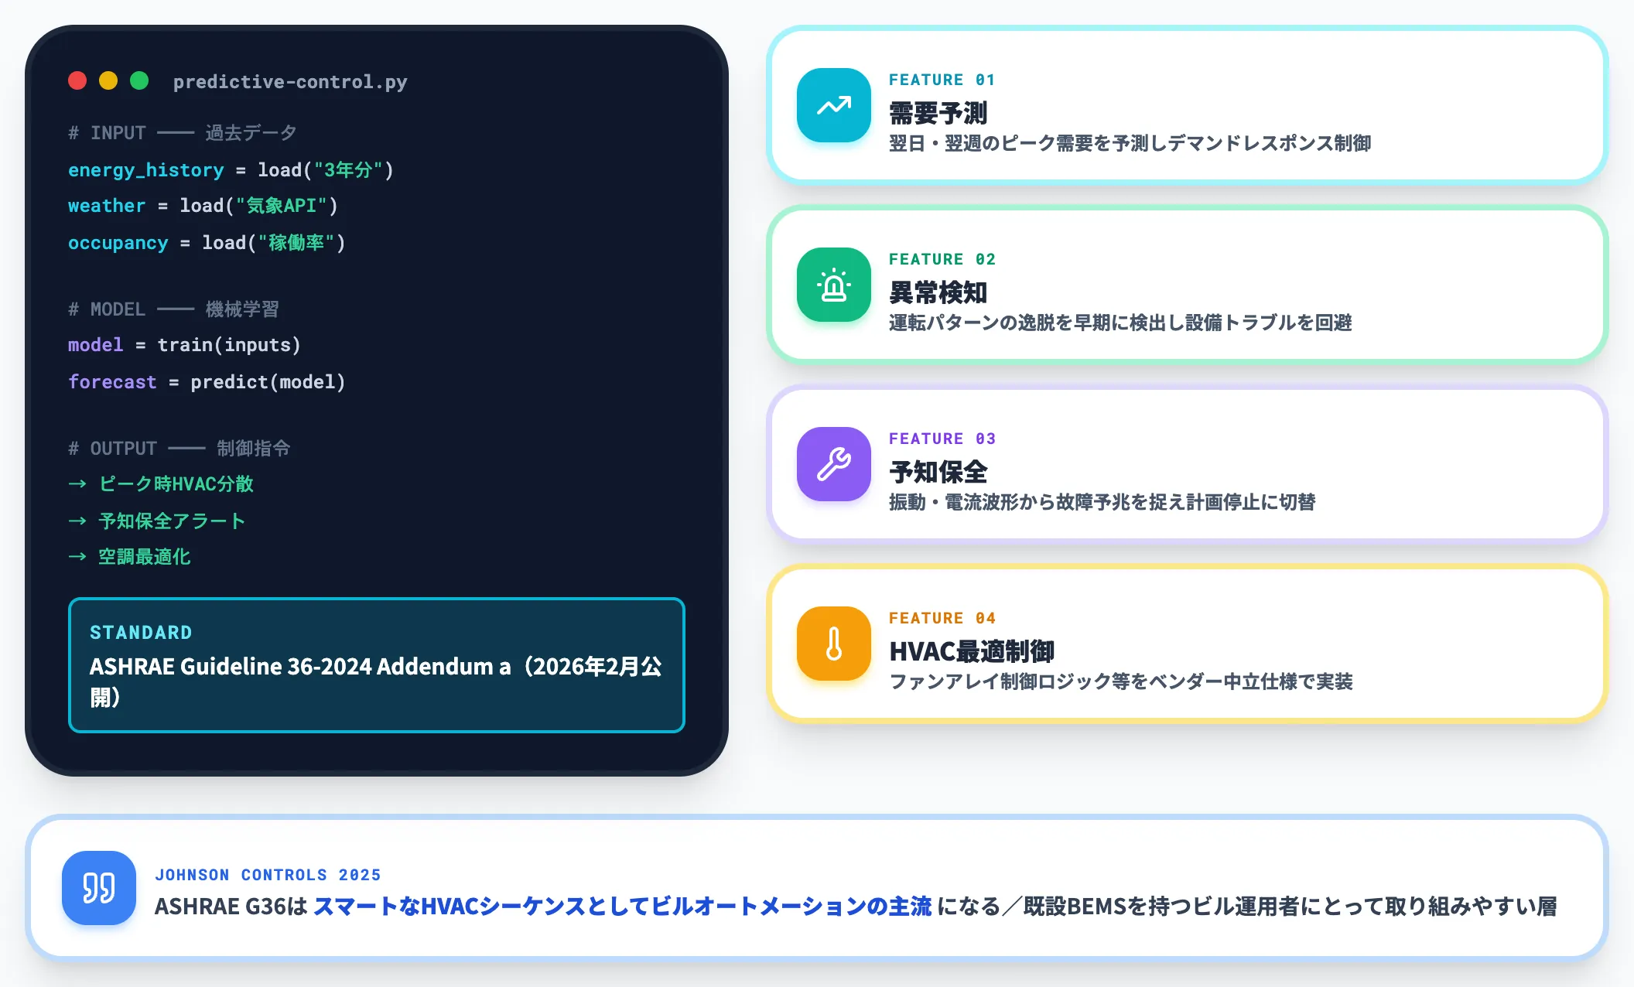
Task: Click the yellow window dot in code panel
Action: click(108, 80)
